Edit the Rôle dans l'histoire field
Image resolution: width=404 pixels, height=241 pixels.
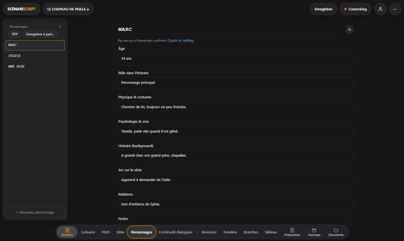(x=236, y=83)
